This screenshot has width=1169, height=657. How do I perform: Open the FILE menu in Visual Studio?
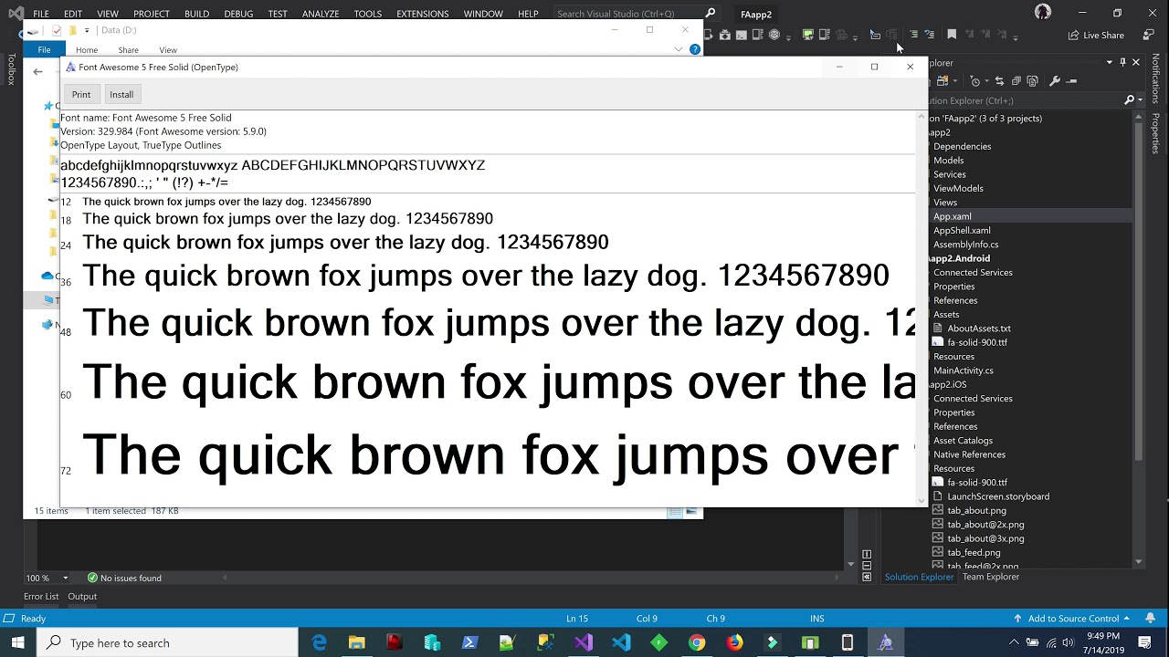pyautogui.click(x=41, y=14)
